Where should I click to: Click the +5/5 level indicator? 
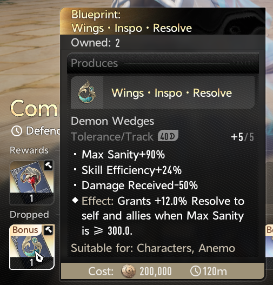tap(242, 137)
